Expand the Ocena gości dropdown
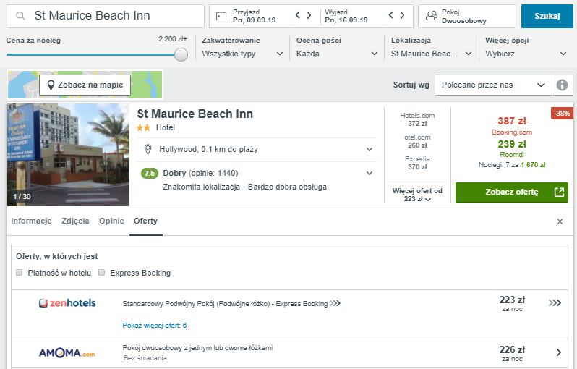This screenshot has width=577, height=369. [337, 54]
